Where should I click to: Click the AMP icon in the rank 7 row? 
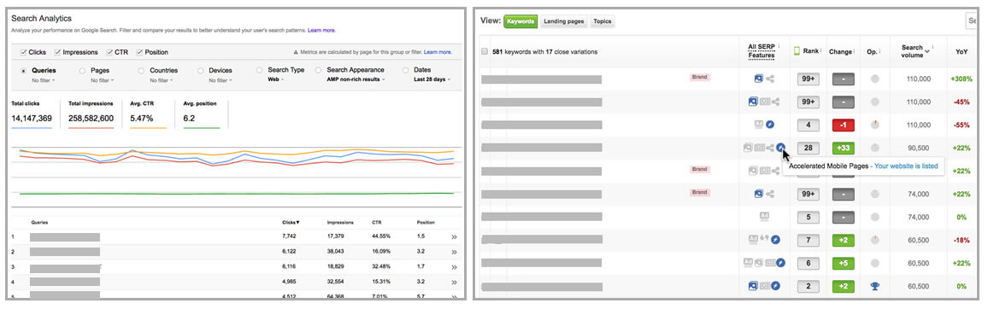[776, 239]
